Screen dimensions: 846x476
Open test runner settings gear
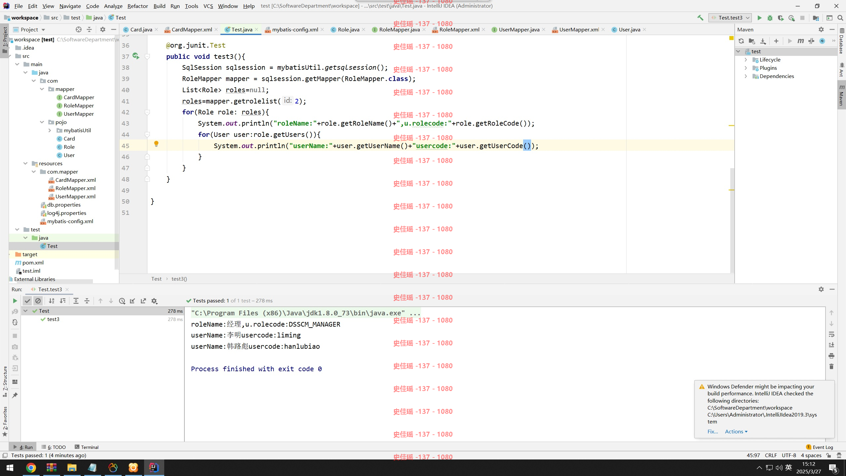(x=154, y=301)
